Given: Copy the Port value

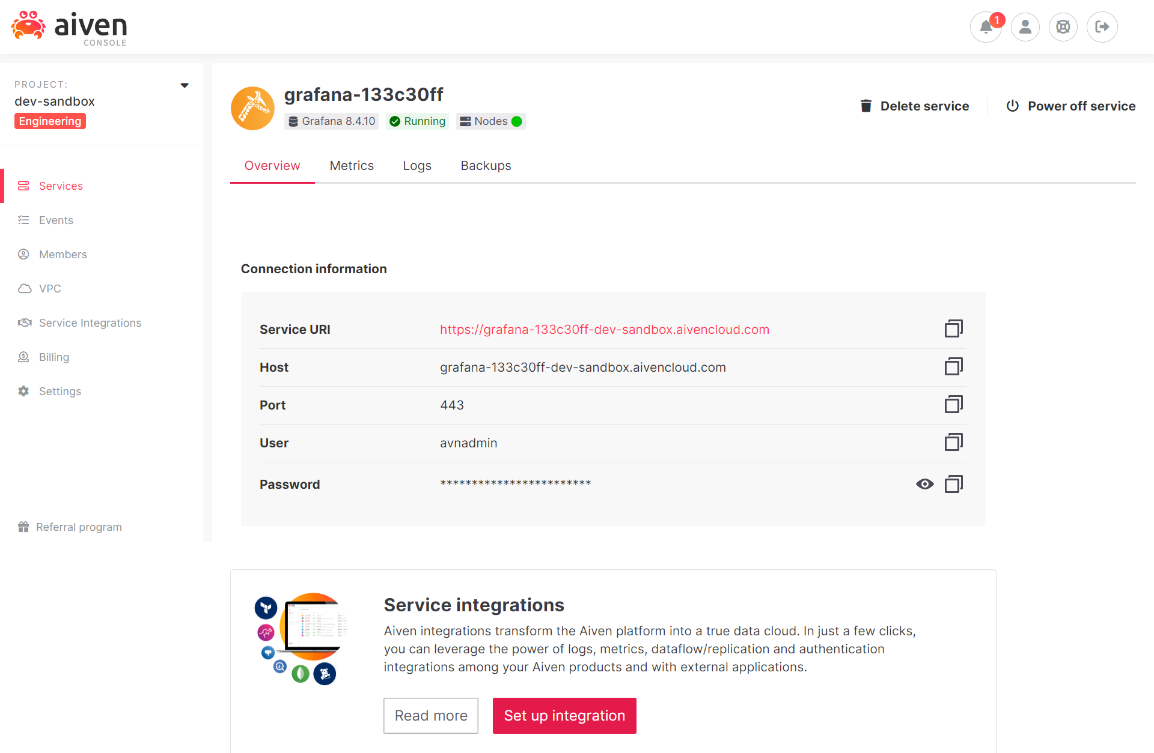Looking at the screenshot, I should (x=953, y=405).
